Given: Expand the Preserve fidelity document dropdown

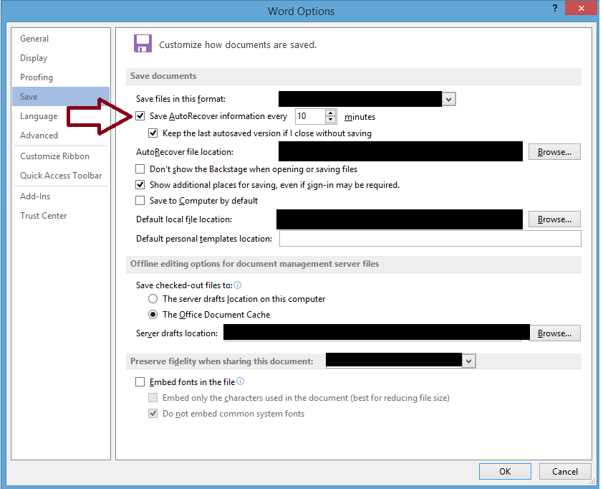Looking at the screenshot, I should click(x=469, y=361).
